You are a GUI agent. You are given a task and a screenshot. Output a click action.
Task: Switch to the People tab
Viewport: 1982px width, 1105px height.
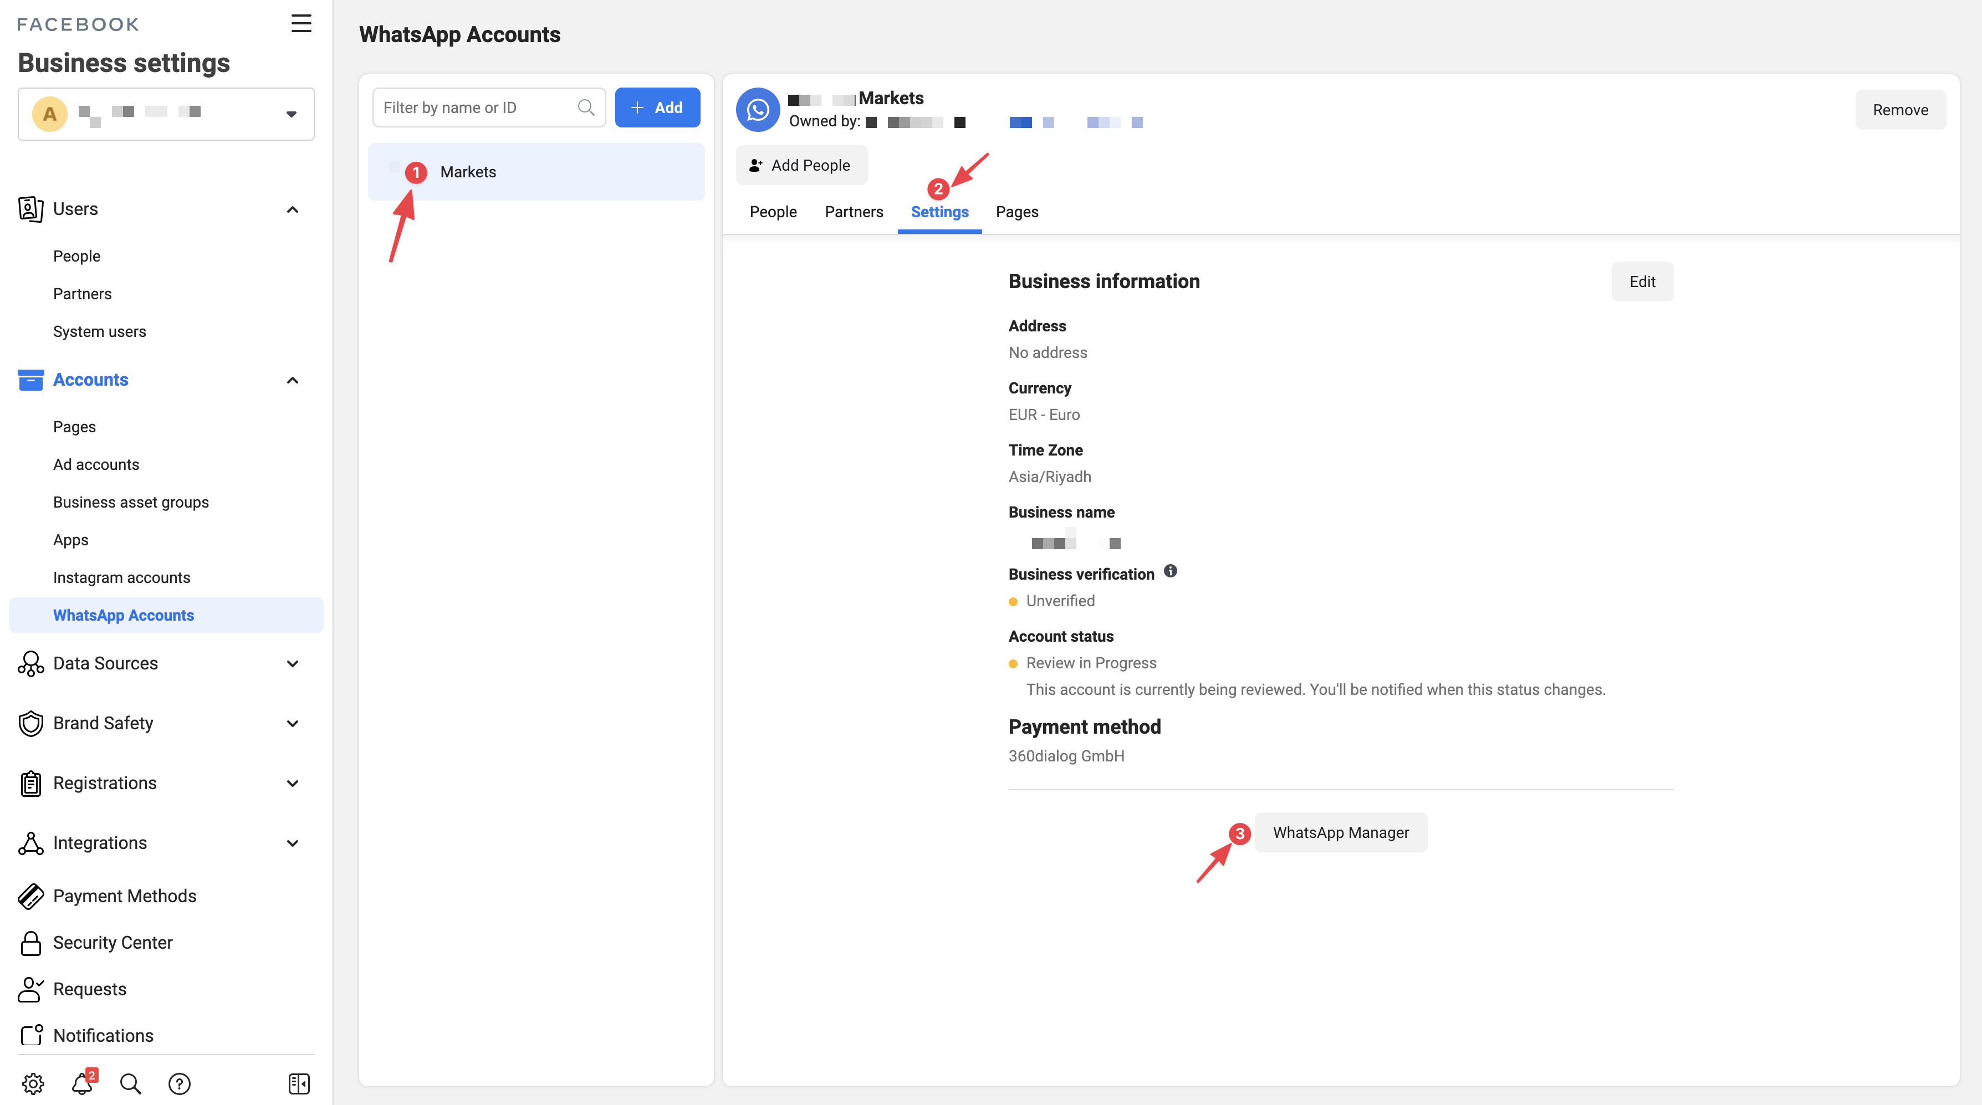tap(773, 212)
